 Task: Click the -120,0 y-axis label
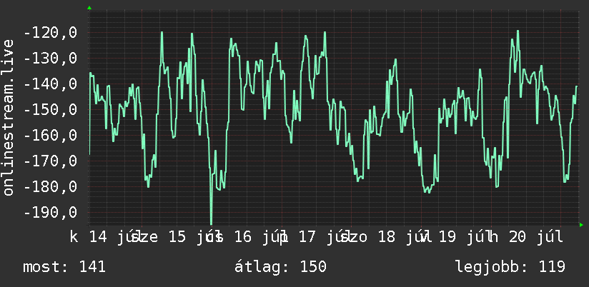tap(50, 33)
